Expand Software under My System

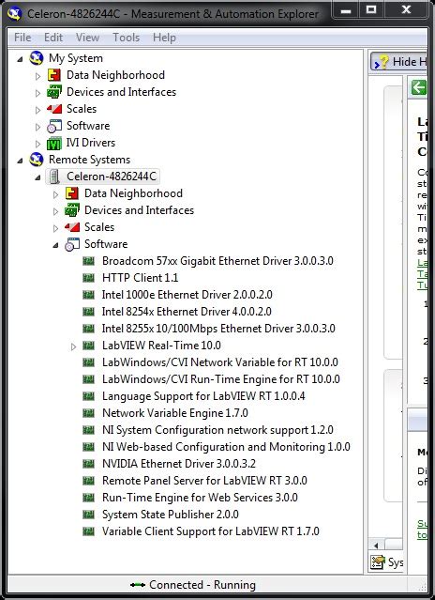coord(37,127)
